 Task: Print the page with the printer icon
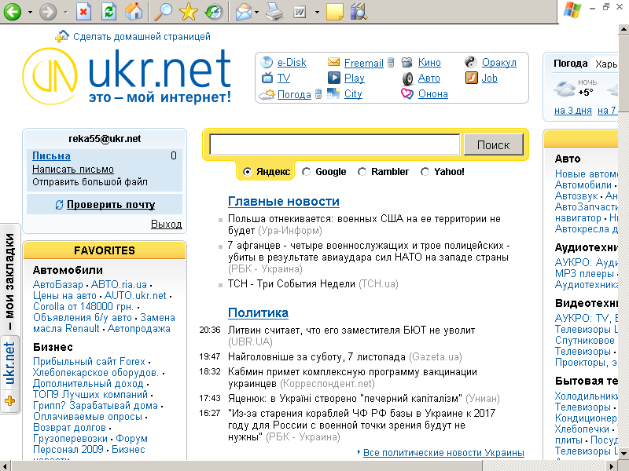[x=274, y=11]
